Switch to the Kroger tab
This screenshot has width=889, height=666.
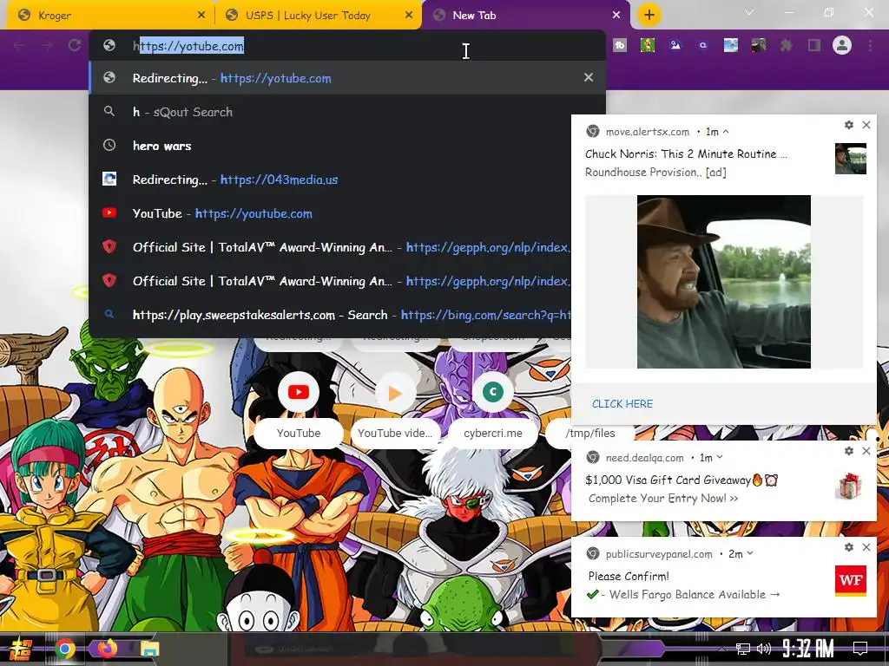pyautogui.click(x=108, y=16)
